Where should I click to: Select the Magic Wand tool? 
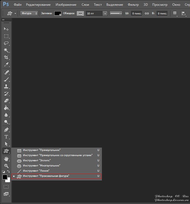tap(6, 50)
